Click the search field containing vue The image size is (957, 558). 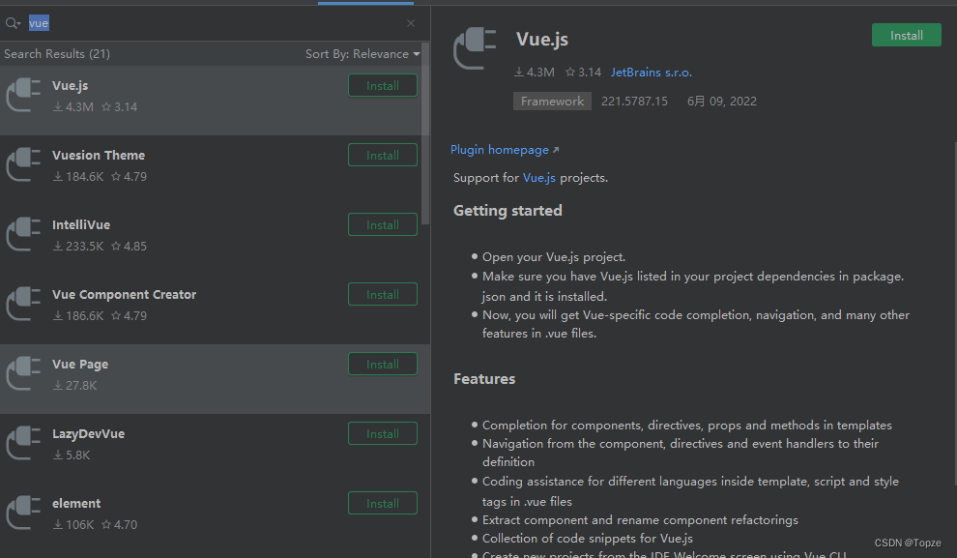[214, 23]
